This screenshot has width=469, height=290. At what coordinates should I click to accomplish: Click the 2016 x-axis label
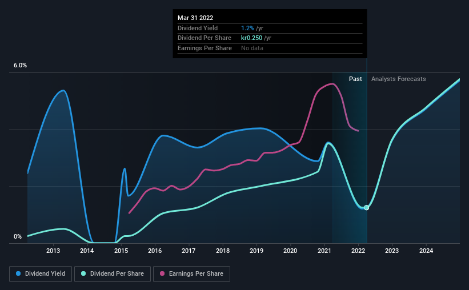[155, 251]
